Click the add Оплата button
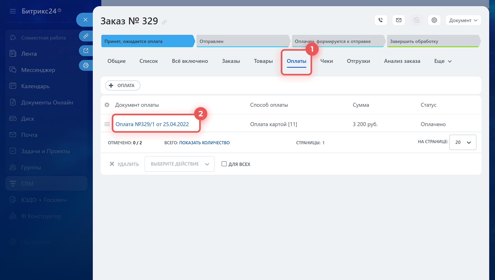This screenshot has width=495, height=280. [122, 86]
